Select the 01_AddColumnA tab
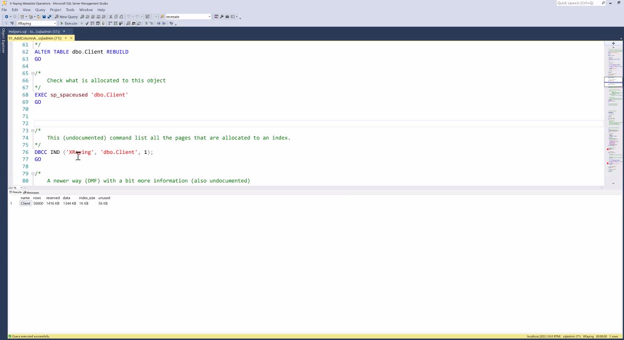This screenshot has width=624, height=340. 35,38
